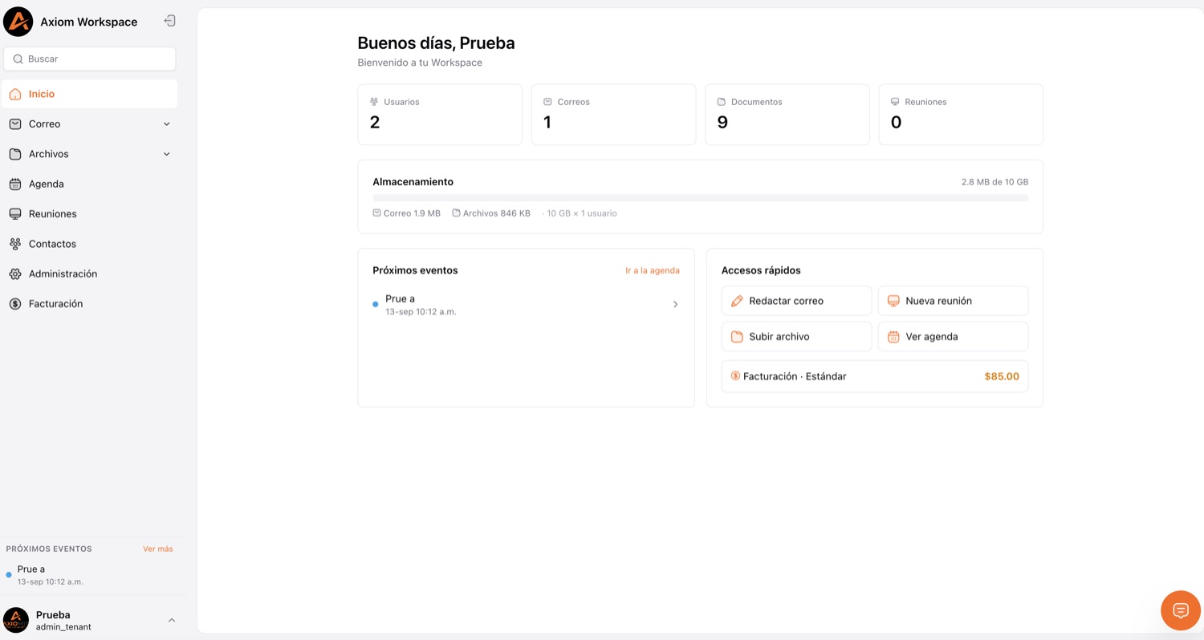Viewport: 1204px width, 640px height.
Task: Go to Inicio in the sidebar
Action: click(x=90, y=94)
